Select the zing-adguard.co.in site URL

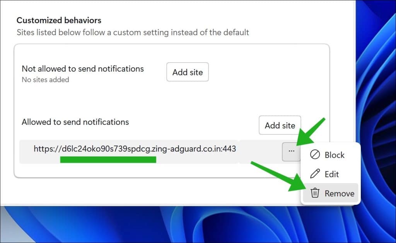[135, 149]
